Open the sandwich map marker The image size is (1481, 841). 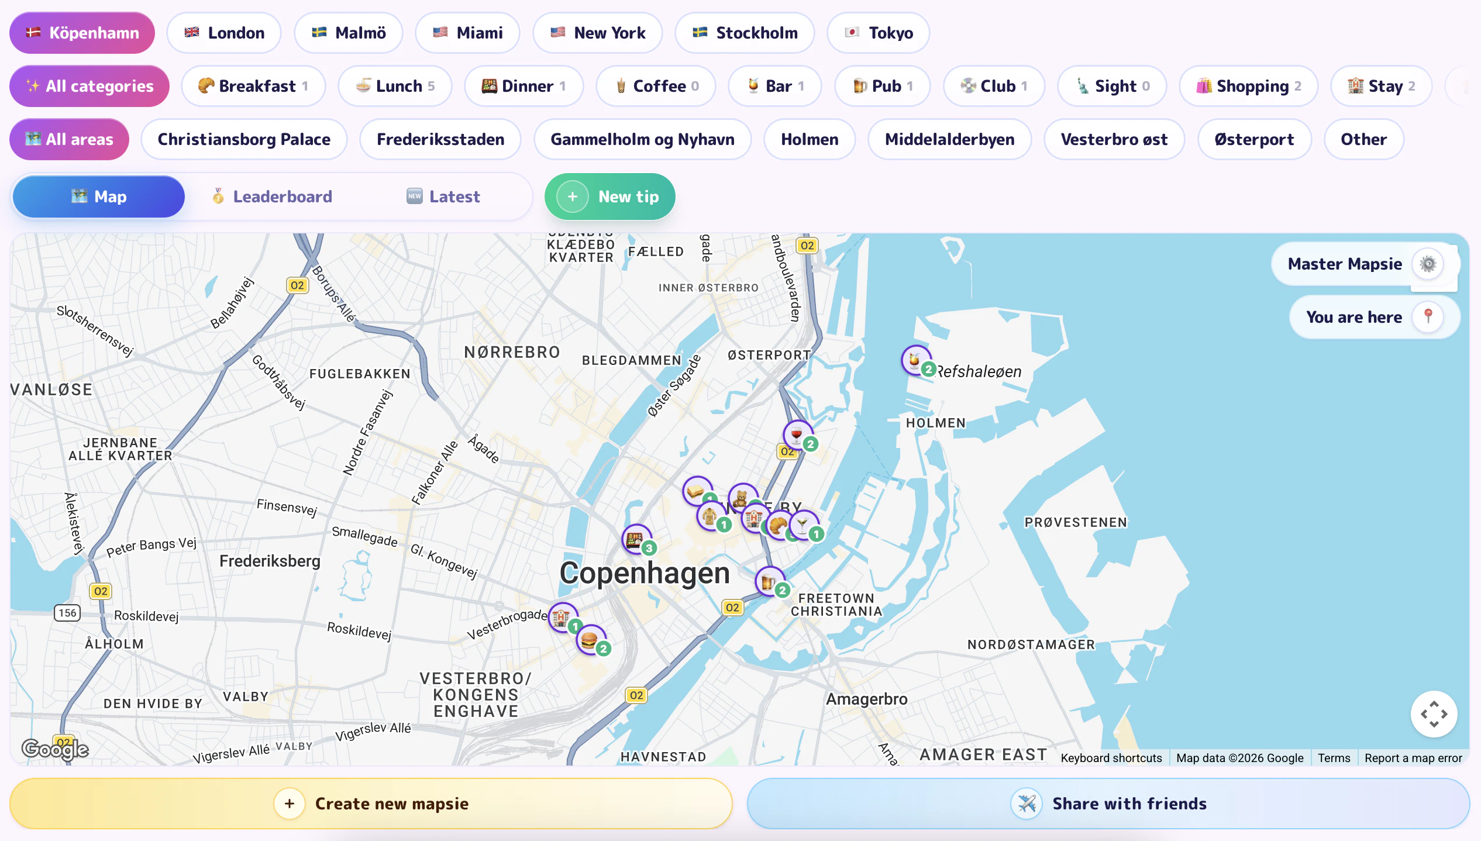click(x=697, y=491)
